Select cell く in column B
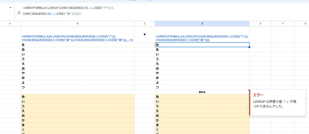309x134 pixels. (x=78, y=130)
